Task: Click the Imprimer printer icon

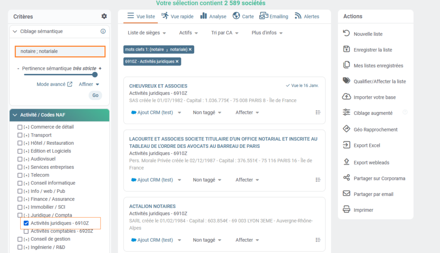Action: (x=346, y=210)
